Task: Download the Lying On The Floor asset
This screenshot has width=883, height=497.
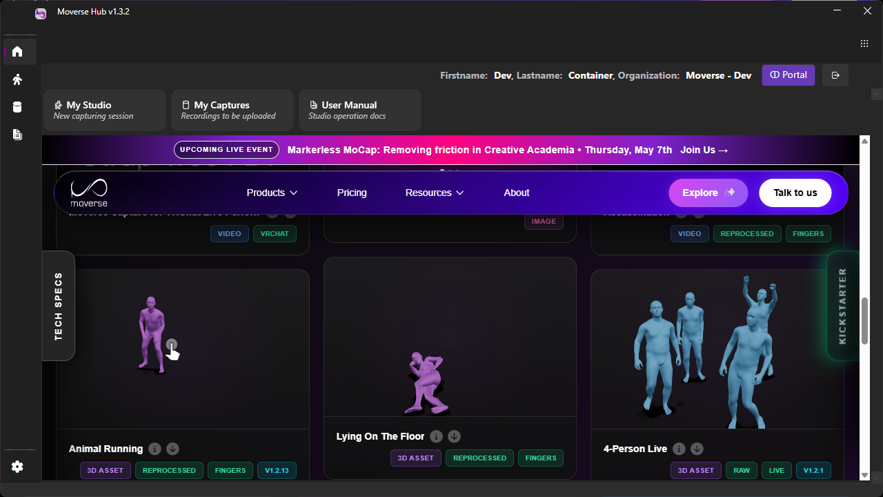Action: pyautogui.click(x=454, y=436)
